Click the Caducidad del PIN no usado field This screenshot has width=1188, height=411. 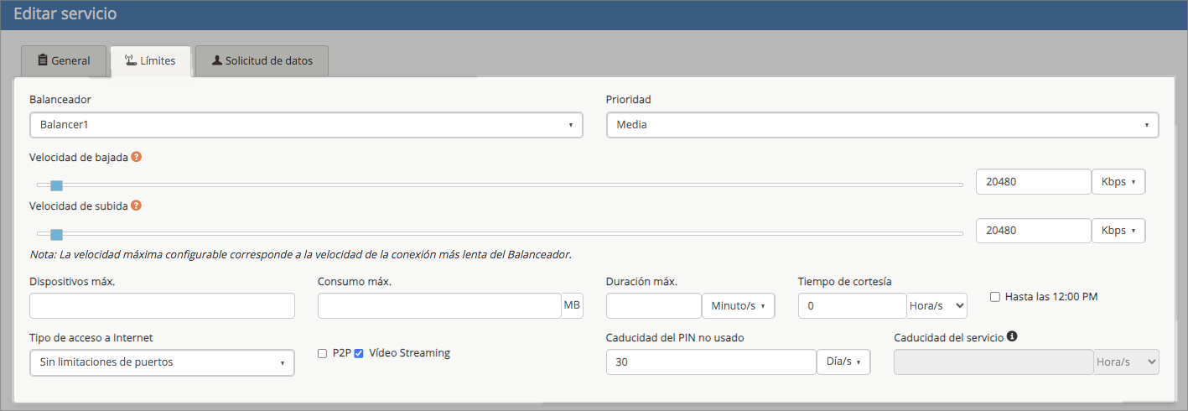click(x=710, y=362)
